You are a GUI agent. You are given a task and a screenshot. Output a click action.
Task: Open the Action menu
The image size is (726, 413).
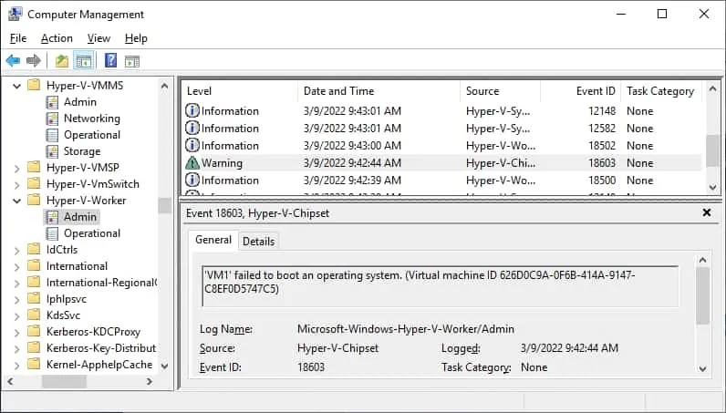coord(57,38)
